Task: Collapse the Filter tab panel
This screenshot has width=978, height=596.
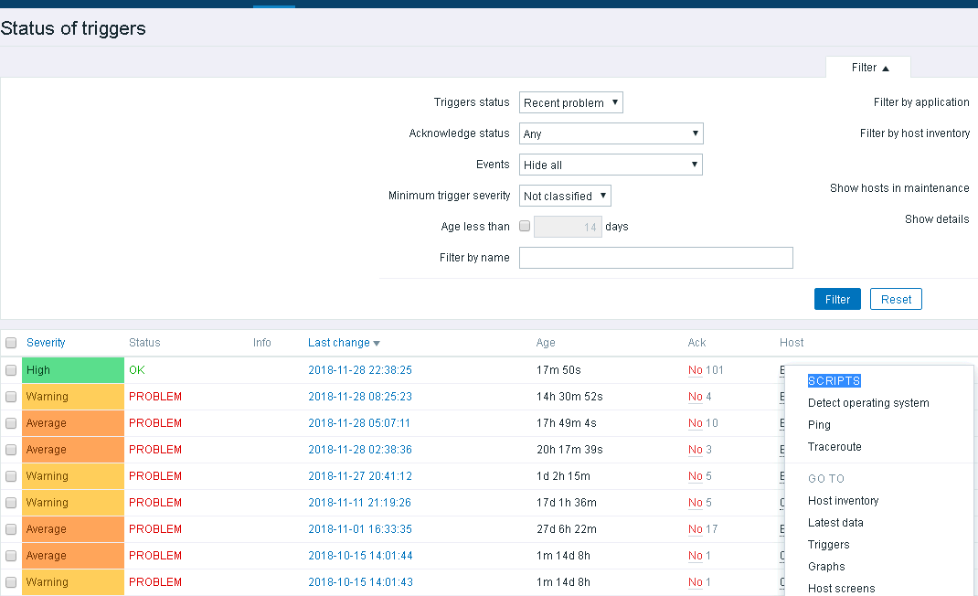Action: tap(868, 68)
